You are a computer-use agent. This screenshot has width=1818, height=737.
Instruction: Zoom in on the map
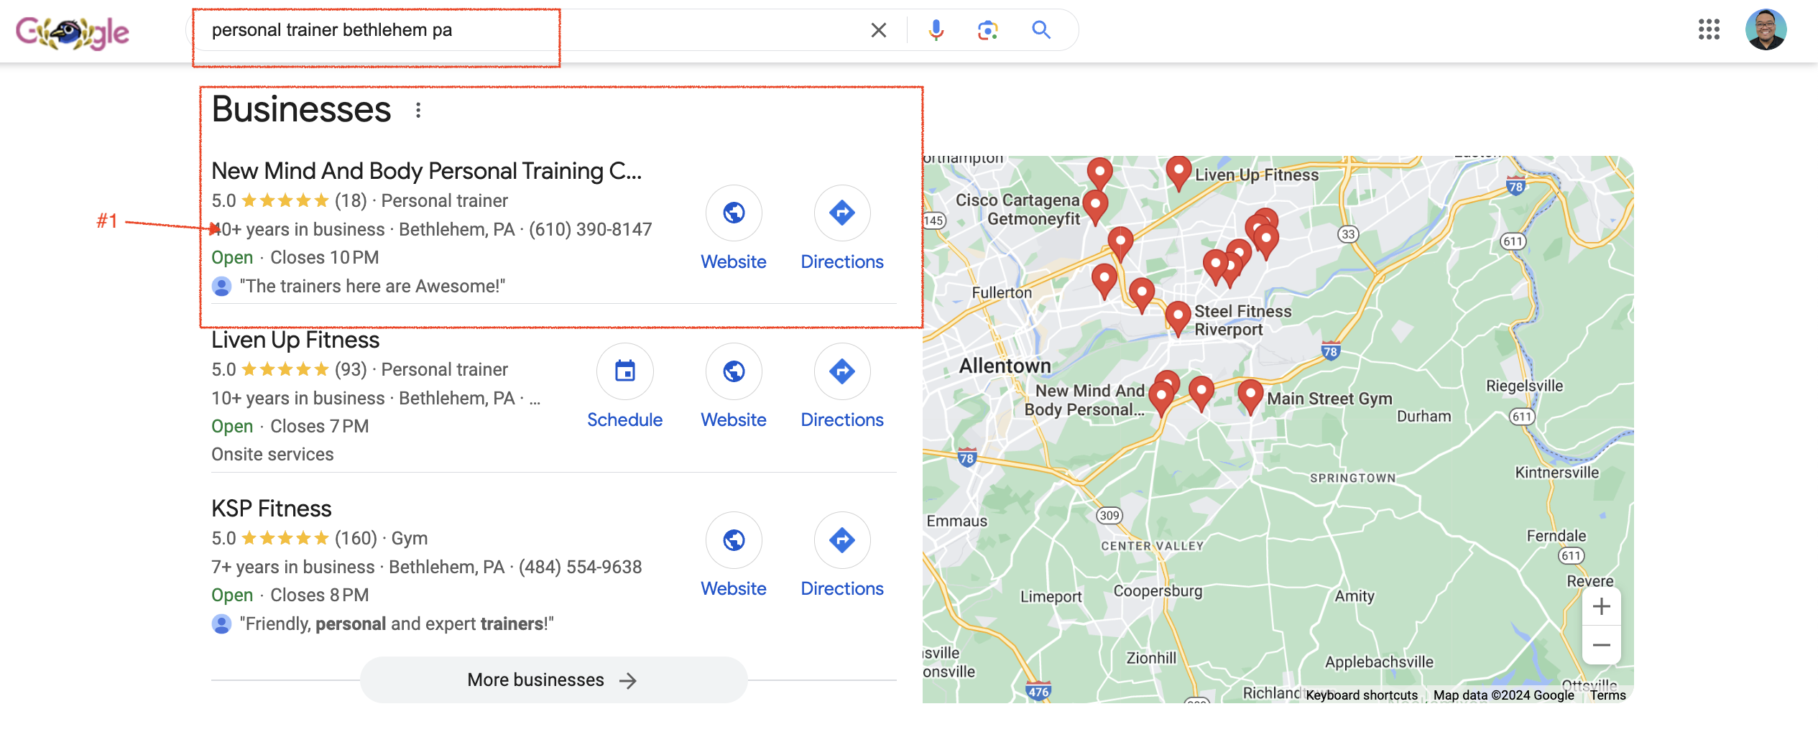tap(1601, 607)
